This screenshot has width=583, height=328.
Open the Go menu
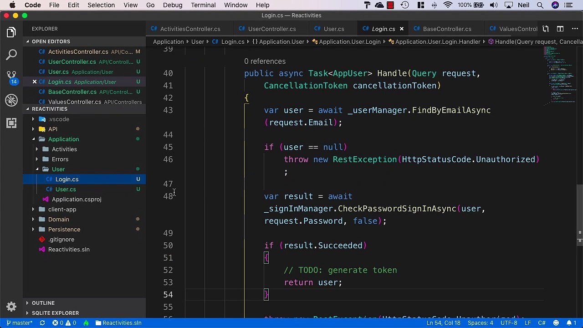pyautogui.click(x=150, y=5)
